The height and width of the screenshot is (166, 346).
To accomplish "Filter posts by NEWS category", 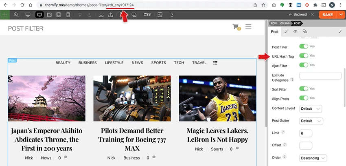I will coord(137,63).
